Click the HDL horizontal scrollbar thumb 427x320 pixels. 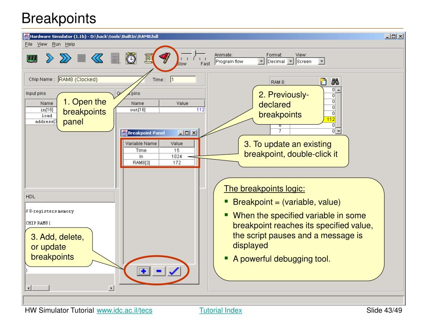pyautogui.click(x=40, y=288)
